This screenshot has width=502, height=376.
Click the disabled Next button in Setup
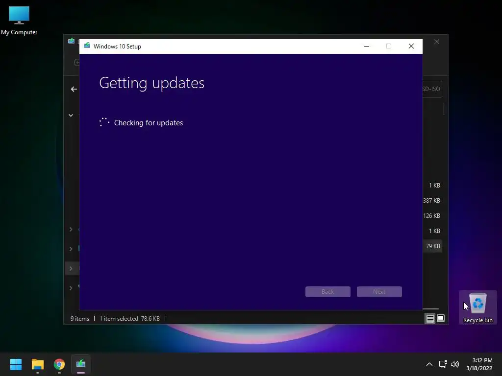coord(379,292)
